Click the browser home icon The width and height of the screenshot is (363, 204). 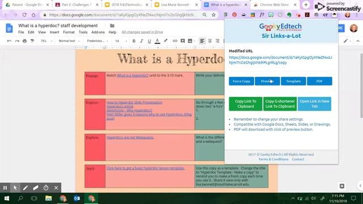[33, 15]
